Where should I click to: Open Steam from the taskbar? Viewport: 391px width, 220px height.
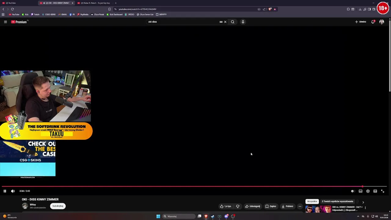[x=213, y=216]
